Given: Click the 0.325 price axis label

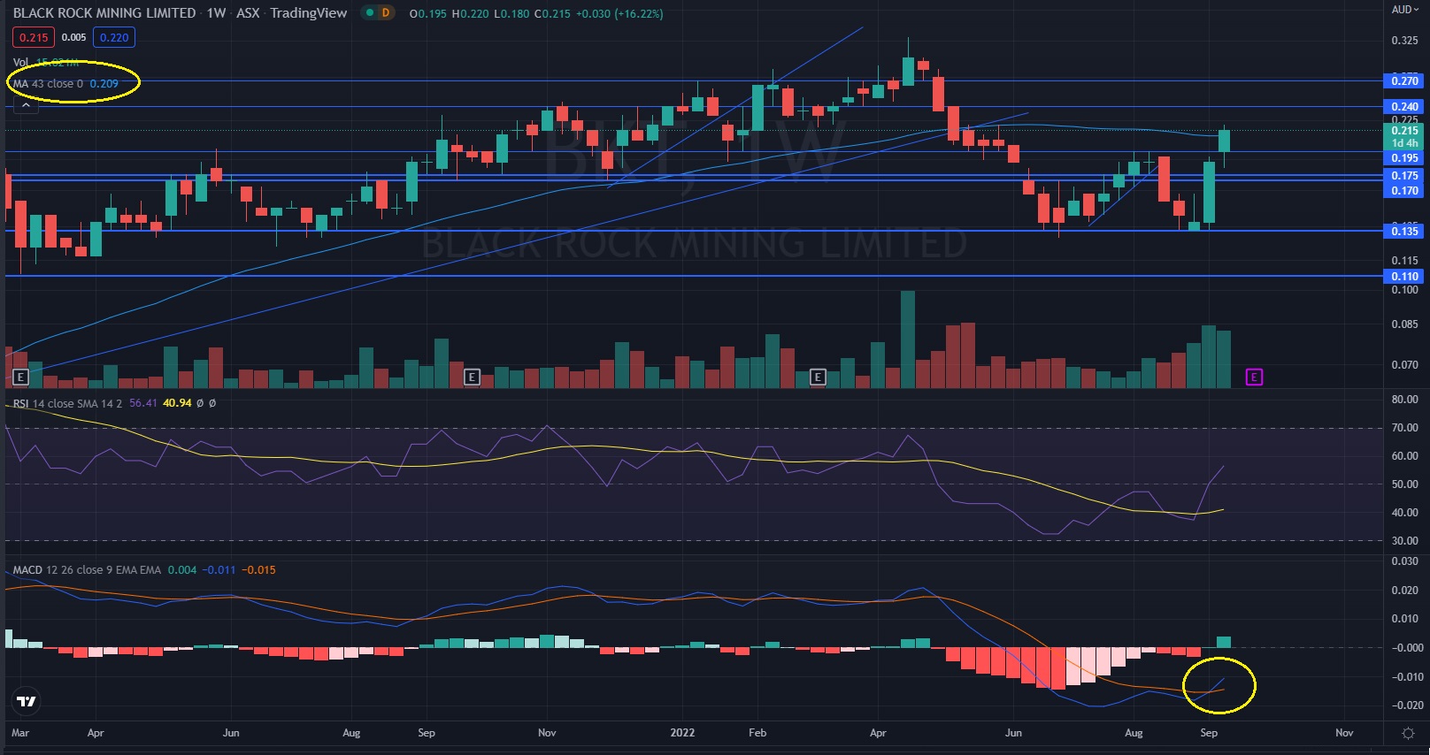Looking at the screenshot, I should pos(1404,41).
